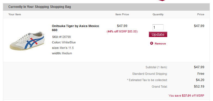The height and width of the screenshot is (101, 213).
Task: Click the Subtotal (1 item) label
Action: pyautogui.click(x=156, y=67)
